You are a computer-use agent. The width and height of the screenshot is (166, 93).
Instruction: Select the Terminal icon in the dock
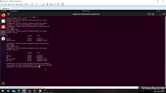[x=3, y=33]
